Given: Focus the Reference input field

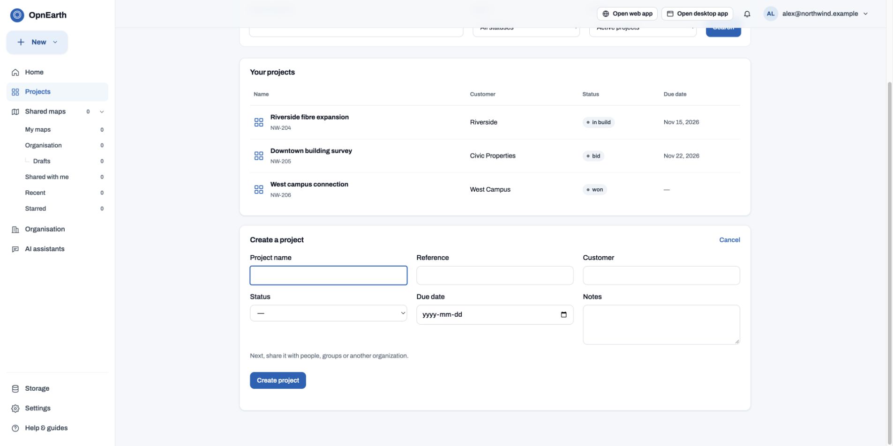Looking at the screenshot, I should (495, 275).
